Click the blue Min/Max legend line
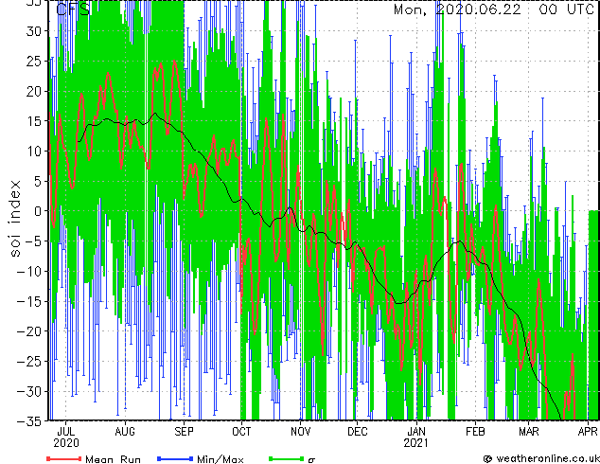 coord(175,458)
